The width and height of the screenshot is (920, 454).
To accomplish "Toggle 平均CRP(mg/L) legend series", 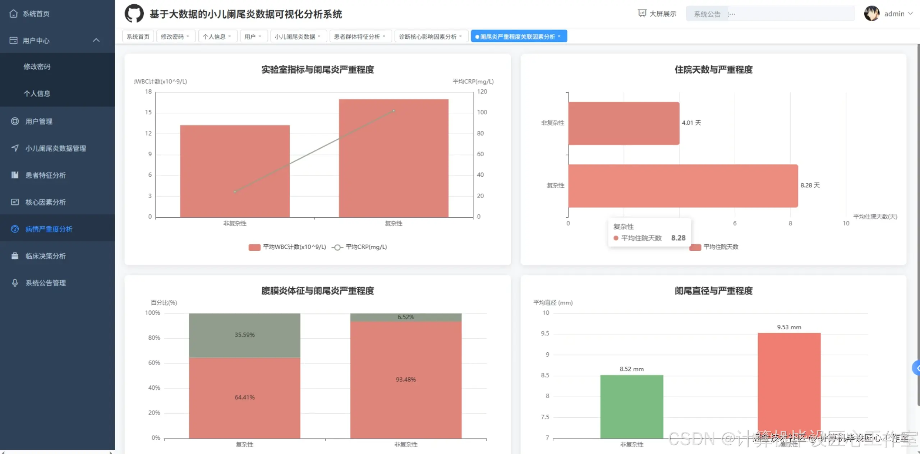I will pyautogui.click(x=337, y=247).
